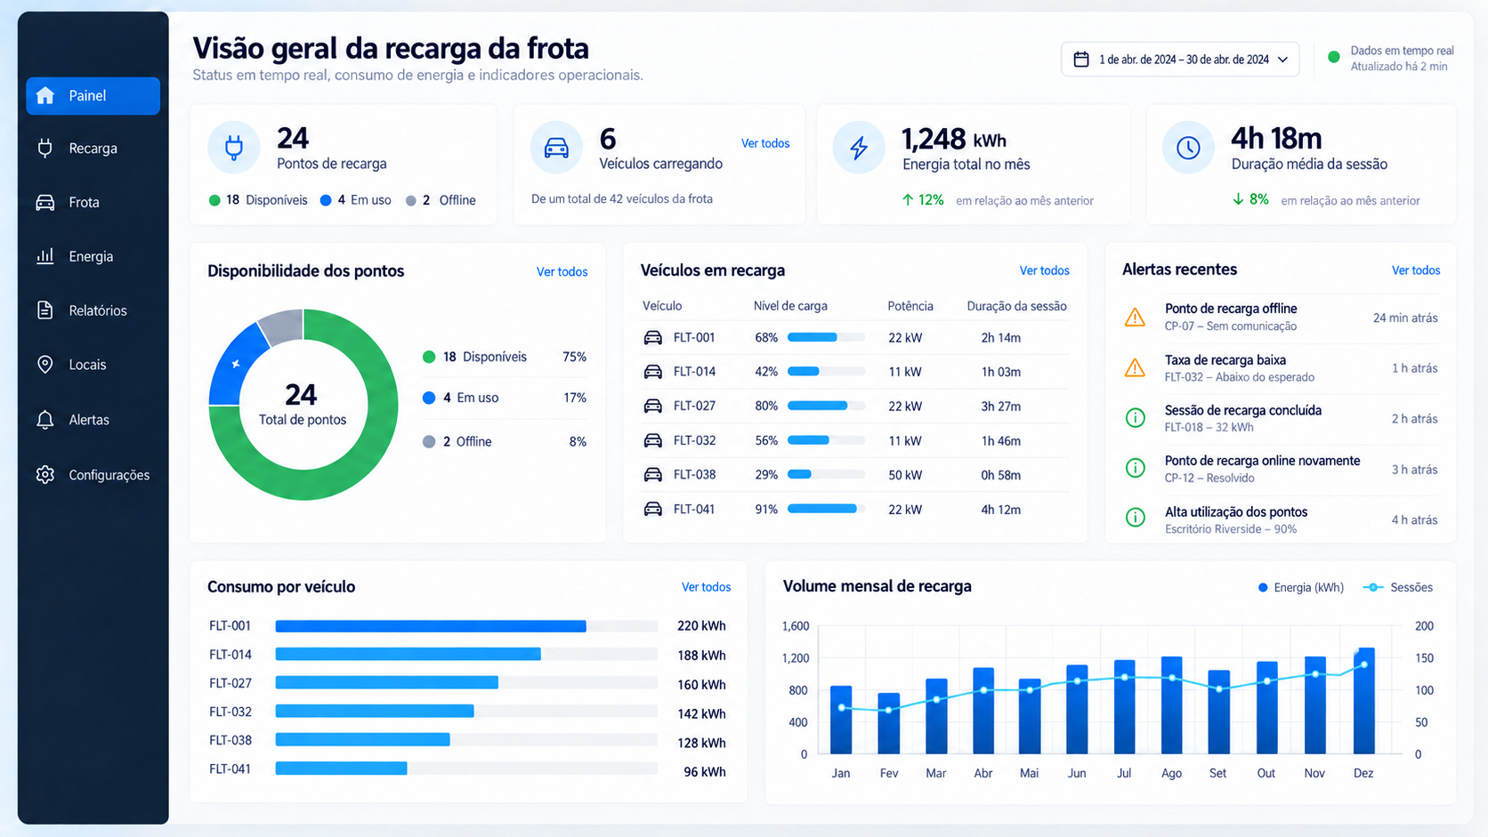Click the warning triangle for Ponto de recarga offline
The image size is (1488, 837).
pos(1135,317)
